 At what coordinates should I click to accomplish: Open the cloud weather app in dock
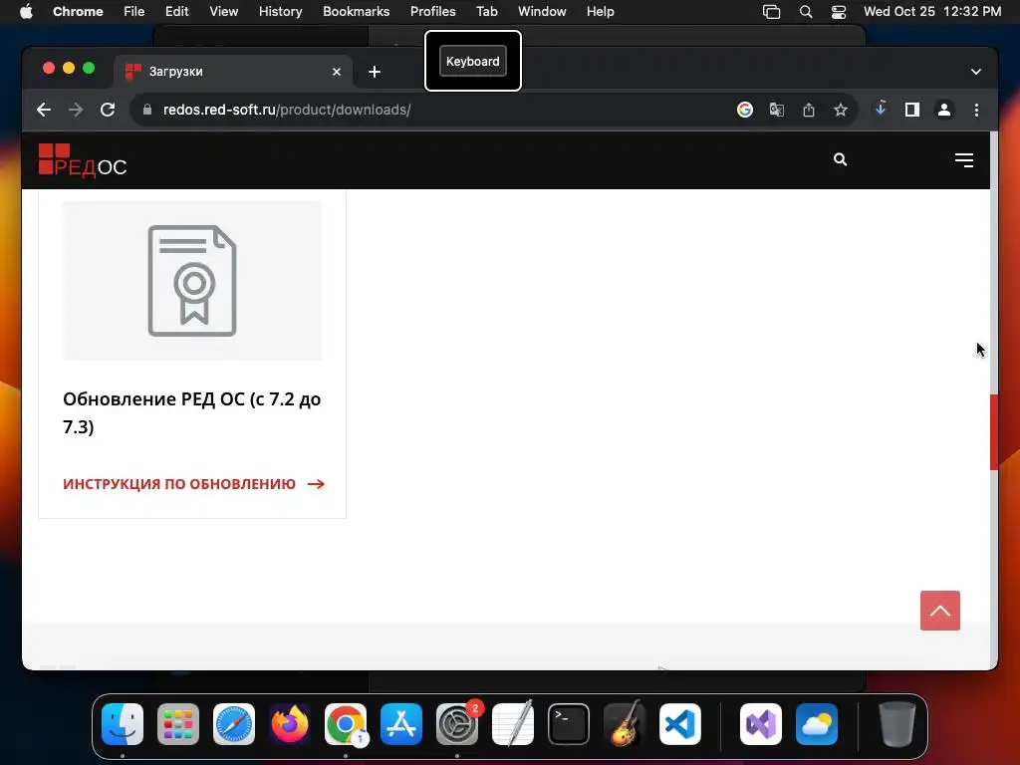coord(817,724)
